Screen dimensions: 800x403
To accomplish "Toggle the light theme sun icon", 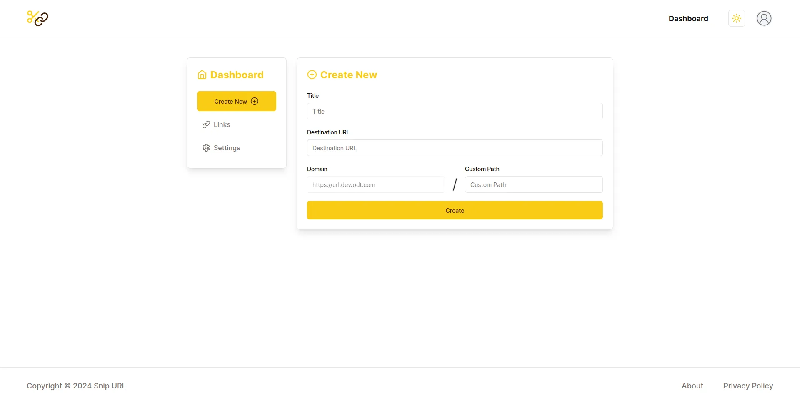I will click(x=736, y=18).
